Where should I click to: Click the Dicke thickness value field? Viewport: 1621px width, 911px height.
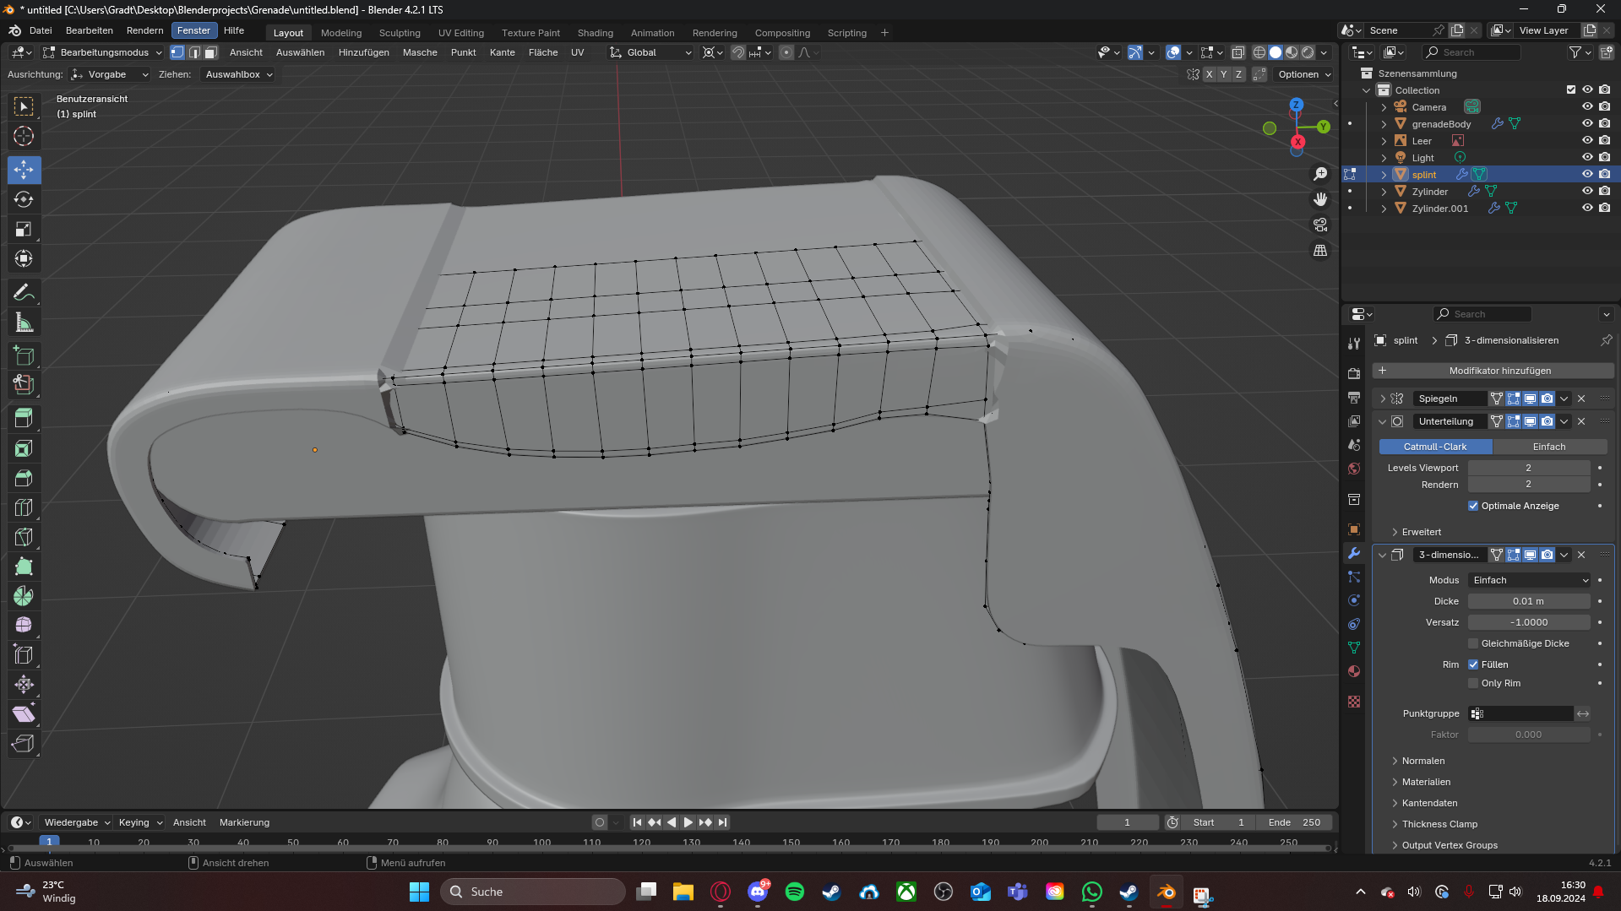tap(1528, 601)
